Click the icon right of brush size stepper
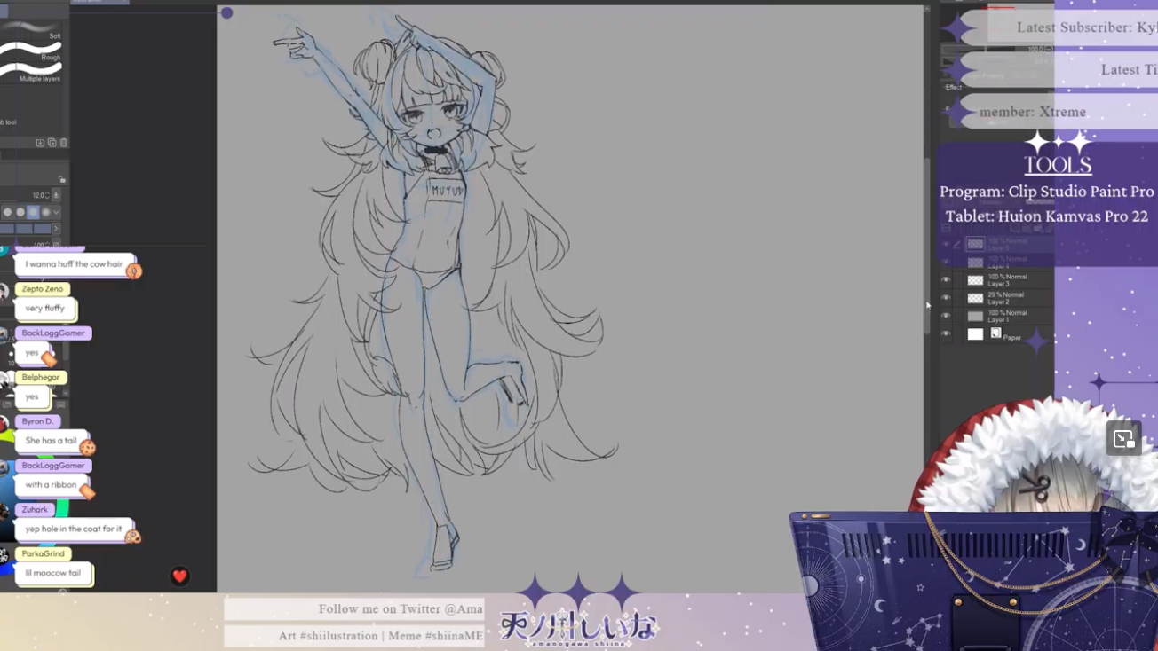Screen dimensions: 1158x651 pos(56,195)
